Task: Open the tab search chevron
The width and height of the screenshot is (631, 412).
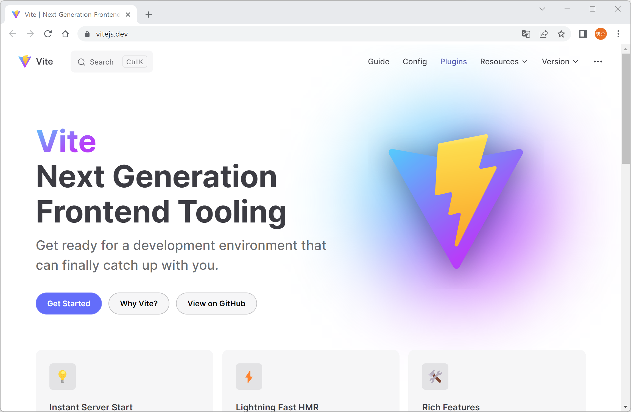Action: 542,9
